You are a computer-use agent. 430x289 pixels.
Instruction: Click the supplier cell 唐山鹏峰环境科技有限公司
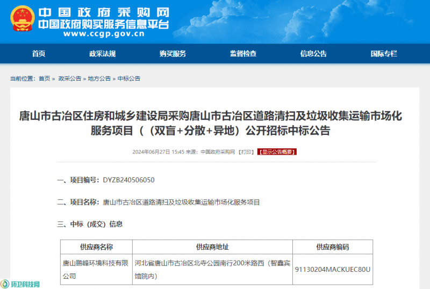(96, 270)
